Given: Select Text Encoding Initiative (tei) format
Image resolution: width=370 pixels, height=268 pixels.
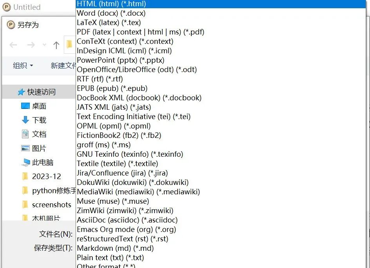Looking at the screenshot, I should (x=221, y=117).
